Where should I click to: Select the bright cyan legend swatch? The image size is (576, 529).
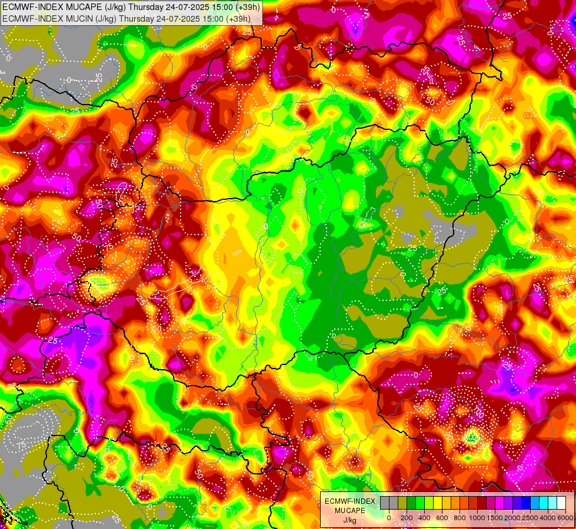(543, 503)
